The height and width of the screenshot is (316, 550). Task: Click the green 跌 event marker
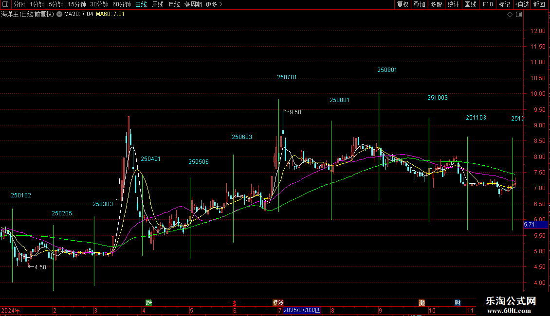[149, 303]
